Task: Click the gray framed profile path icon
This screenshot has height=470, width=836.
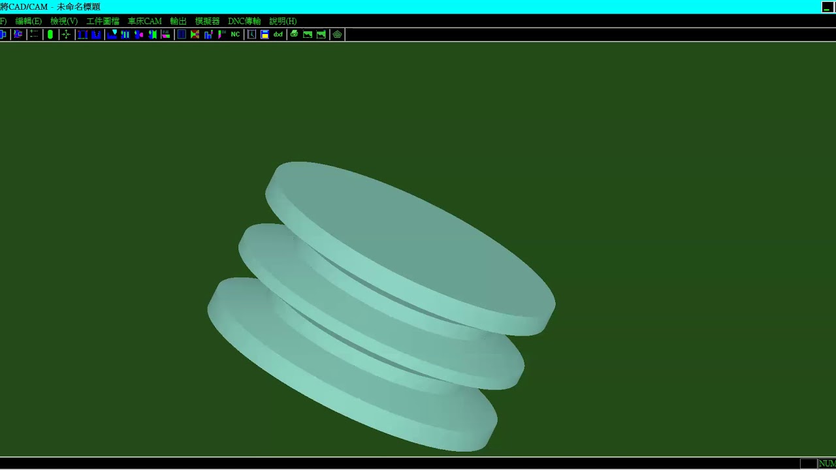Action: 251,35
